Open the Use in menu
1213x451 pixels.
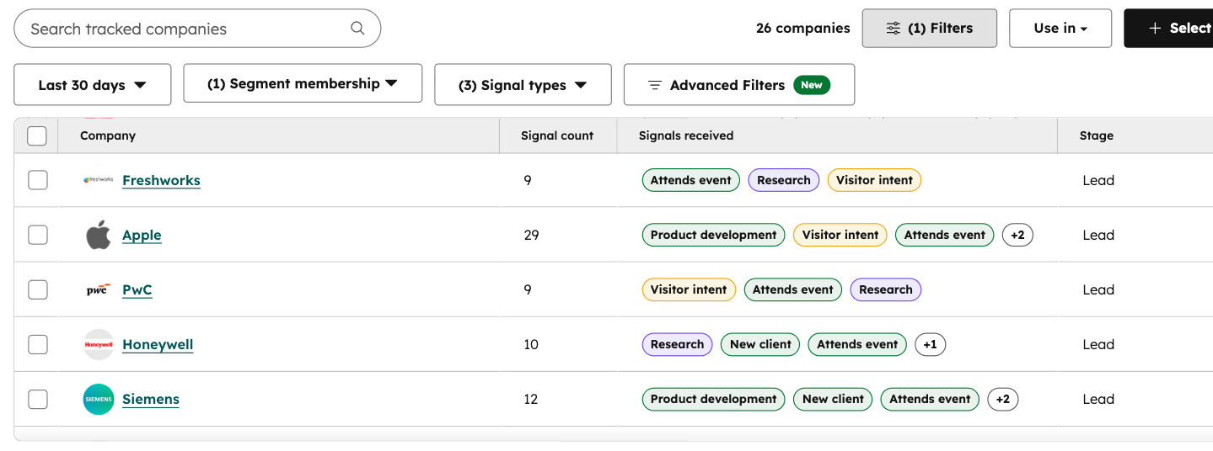[x=1060, y=29]
